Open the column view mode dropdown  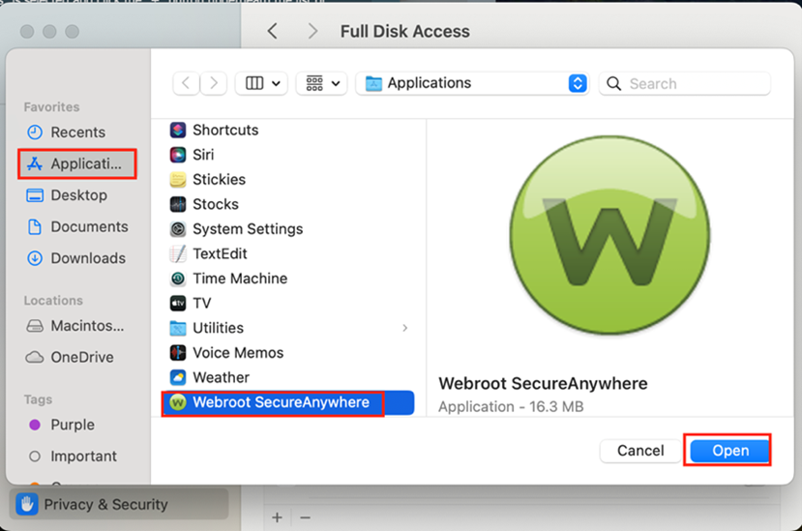click(x=261, y=83)
